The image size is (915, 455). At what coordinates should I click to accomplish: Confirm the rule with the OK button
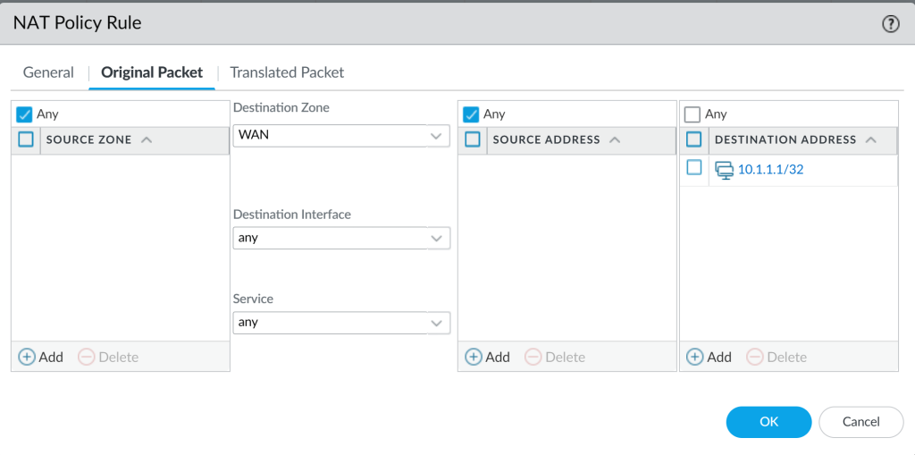tap(768, 422)
